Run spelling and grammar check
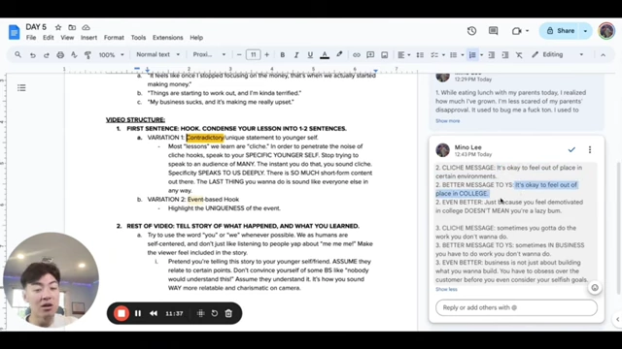Viewport: 622px width, 349px height. point(74,55)
